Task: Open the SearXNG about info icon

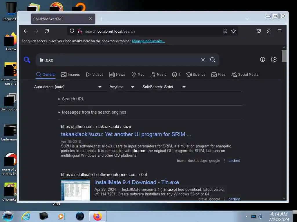Action: [262, 60]
